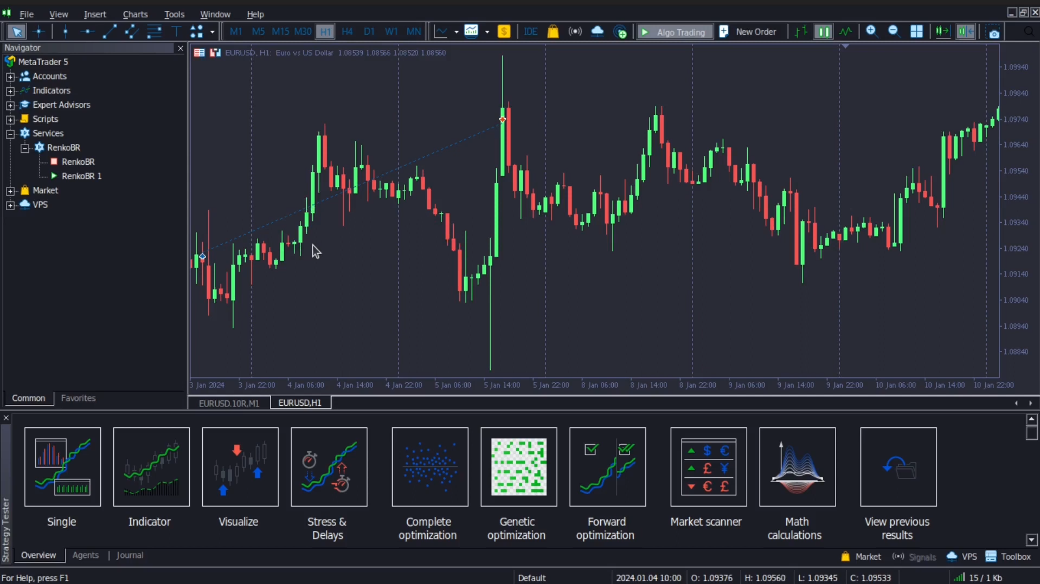Open the Insert menu
Image resolution: width=1040 pixels, height=584 pixels.
[95, 14]
